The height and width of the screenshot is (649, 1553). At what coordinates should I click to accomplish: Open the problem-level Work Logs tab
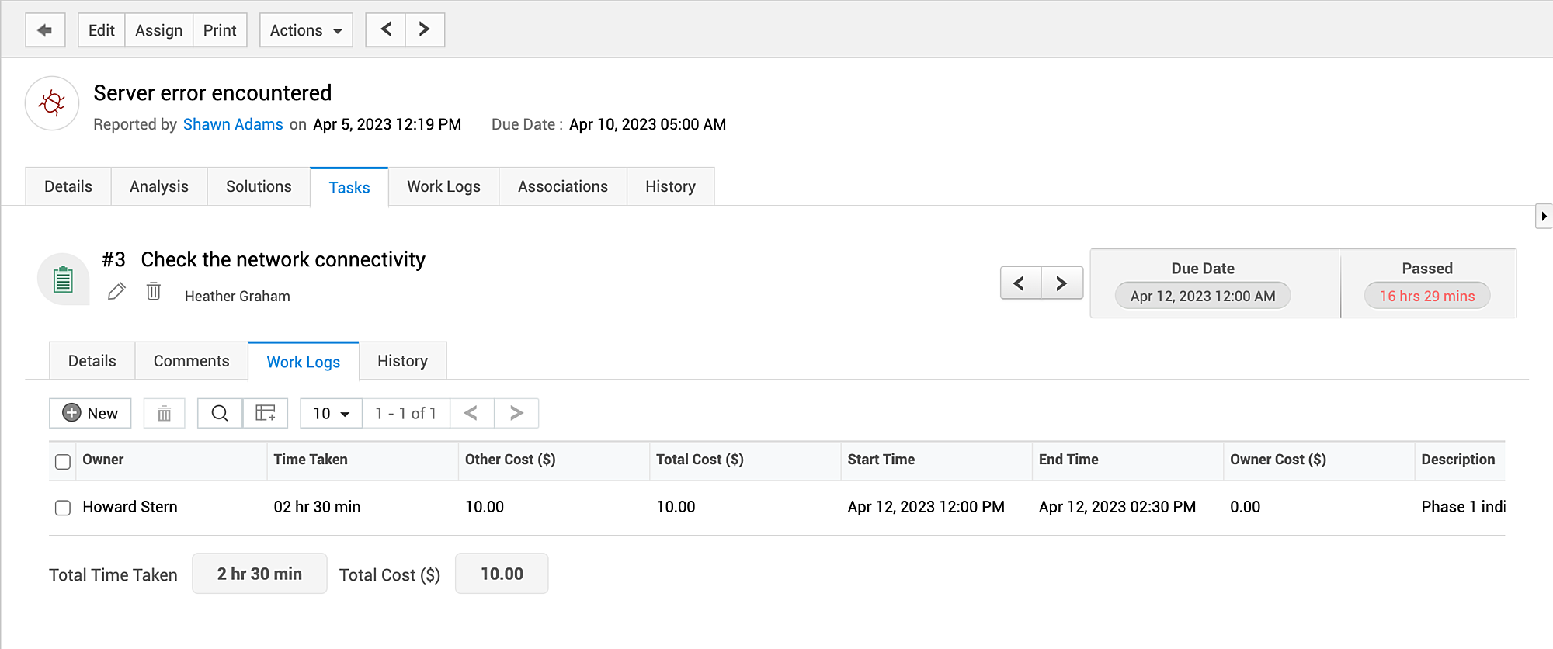pyautogui.click(x=444, y=186)
